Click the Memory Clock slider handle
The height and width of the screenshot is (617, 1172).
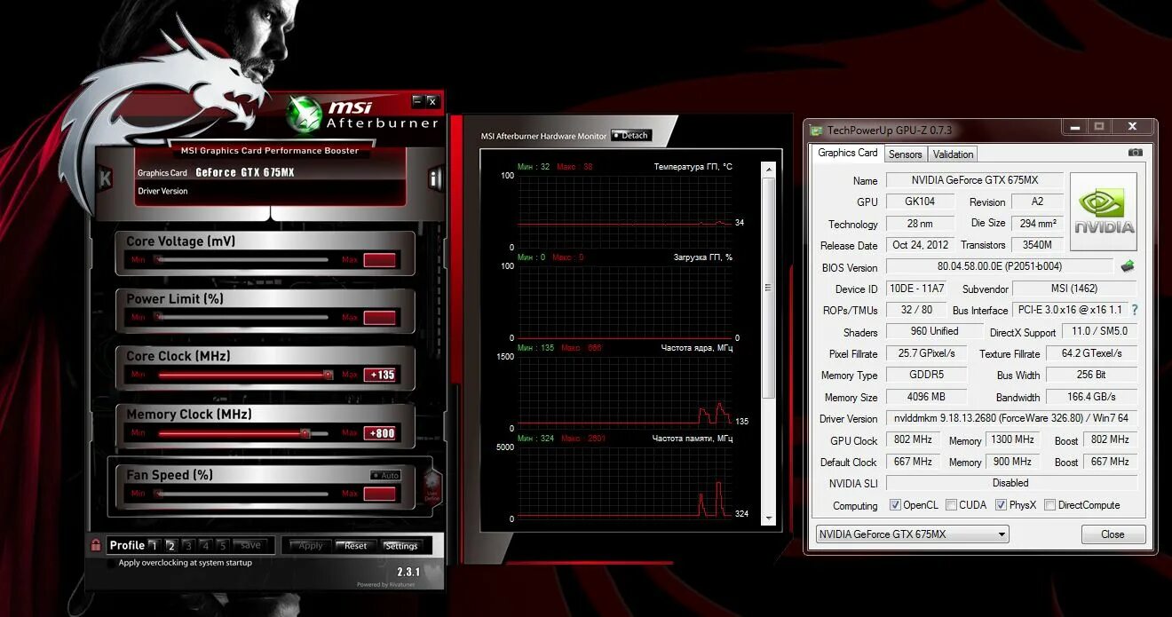point(305,433)
